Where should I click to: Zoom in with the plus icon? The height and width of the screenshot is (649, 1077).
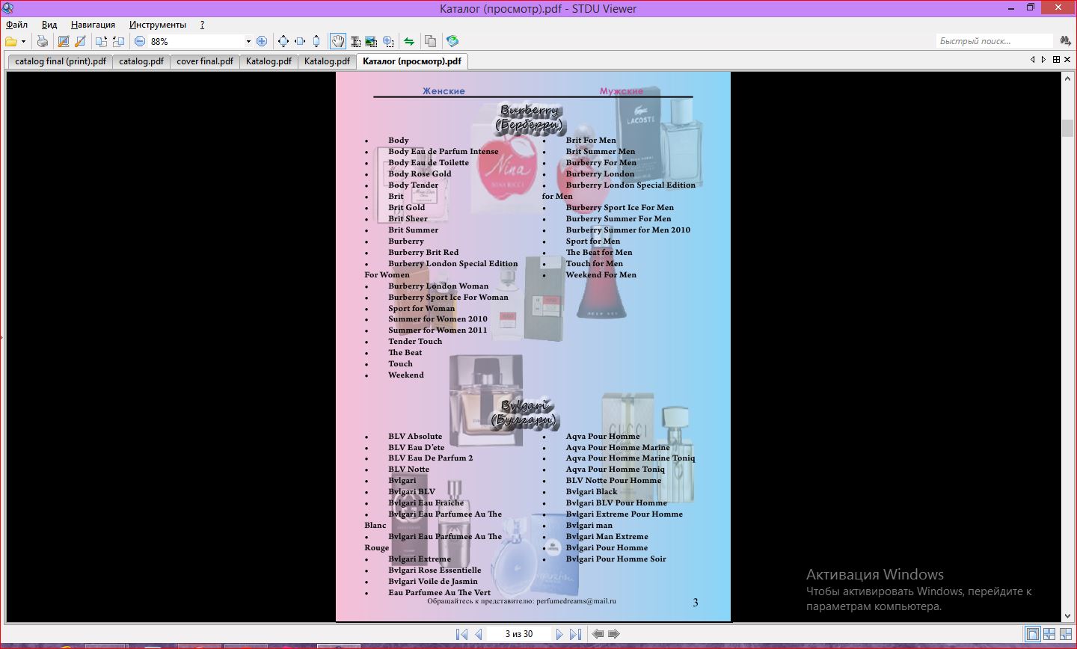[262, 41]
